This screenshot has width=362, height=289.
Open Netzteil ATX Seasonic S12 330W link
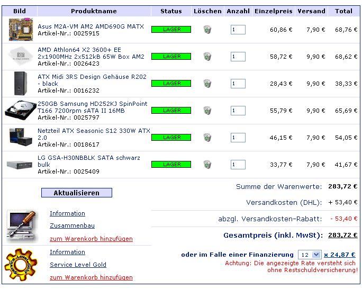pyautogui.click(x=94, y=134)
